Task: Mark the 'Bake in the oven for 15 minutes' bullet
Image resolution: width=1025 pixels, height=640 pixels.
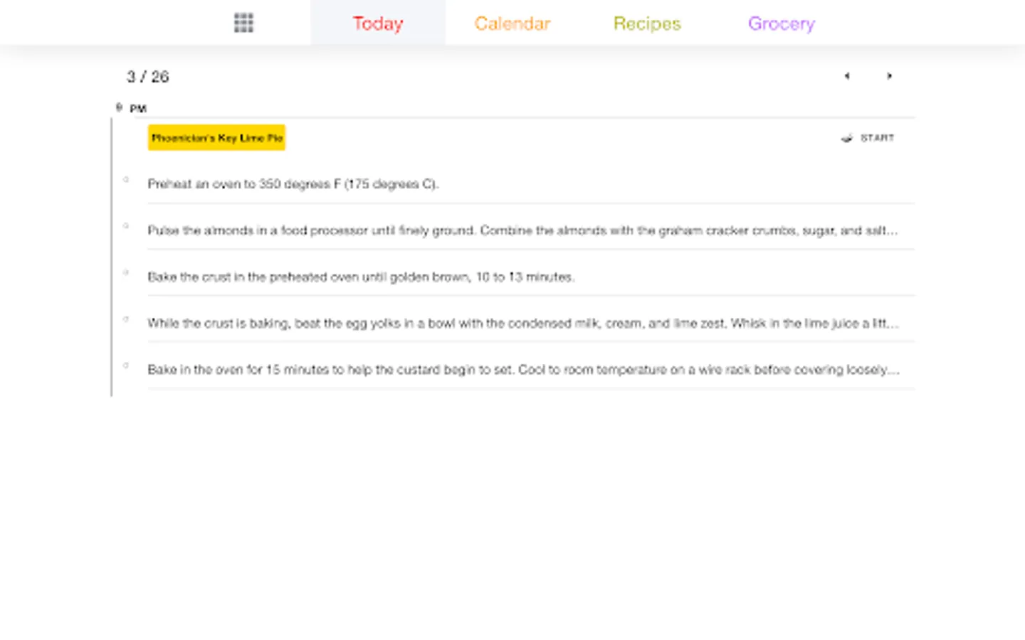Action: (x=126, y=366)
